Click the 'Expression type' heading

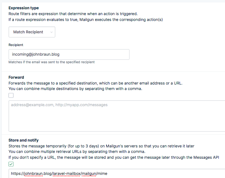point(23,8)
